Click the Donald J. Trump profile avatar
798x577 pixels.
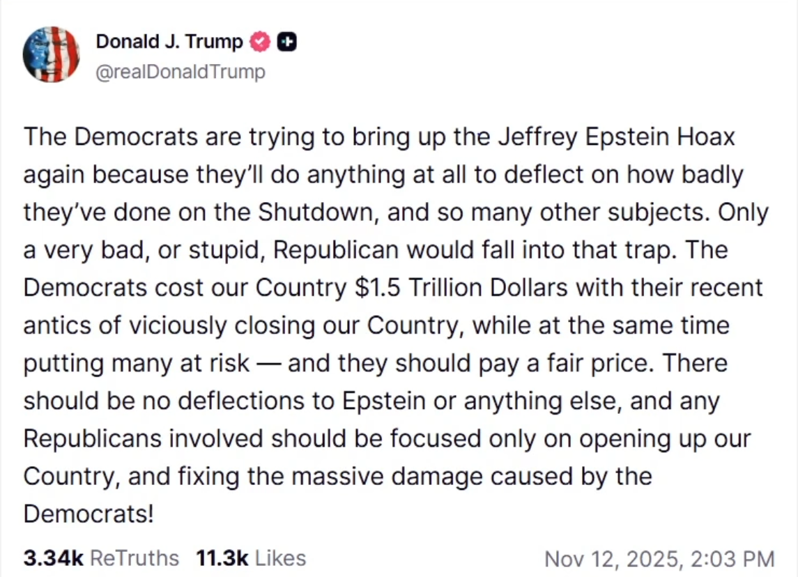[51, 54]
